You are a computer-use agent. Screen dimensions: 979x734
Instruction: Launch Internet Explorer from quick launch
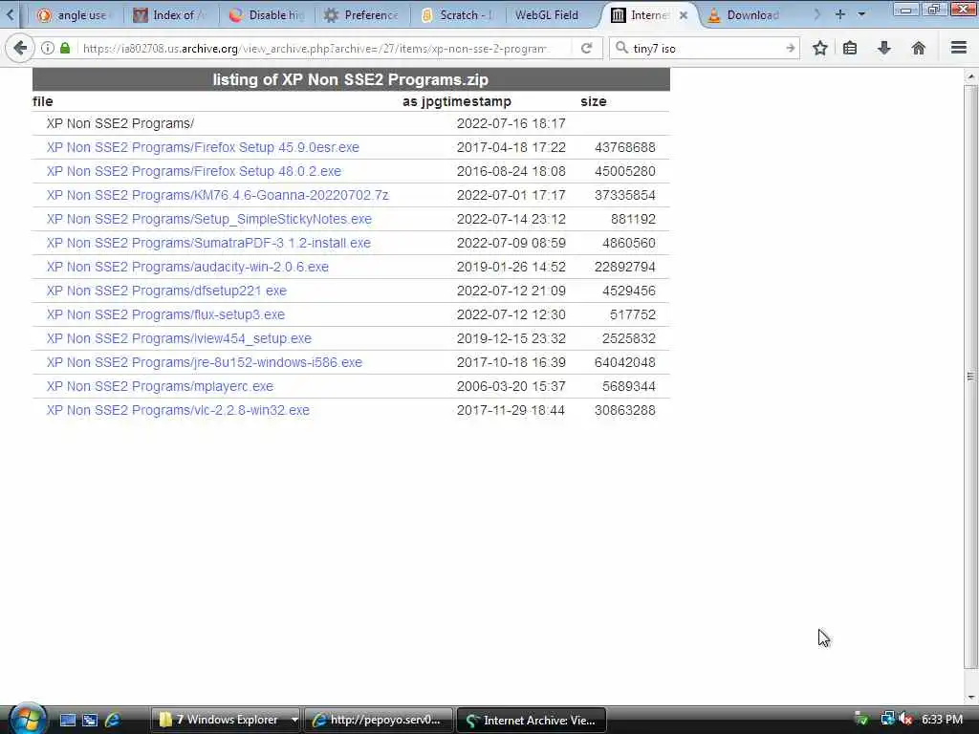pyautogui.click(x=113, y=720)
